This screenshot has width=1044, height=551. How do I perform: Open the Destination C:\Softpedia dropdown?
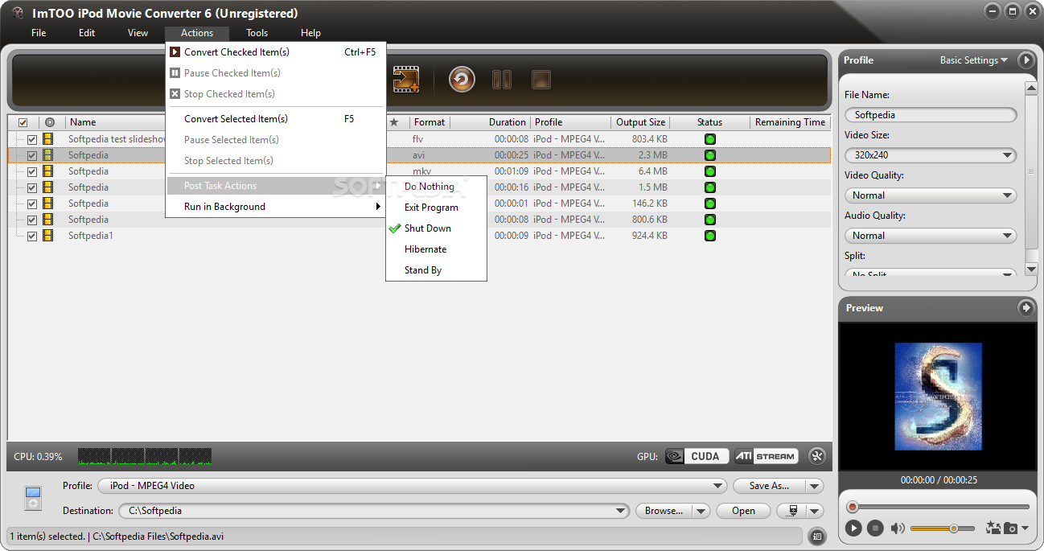tap(374, 511)
